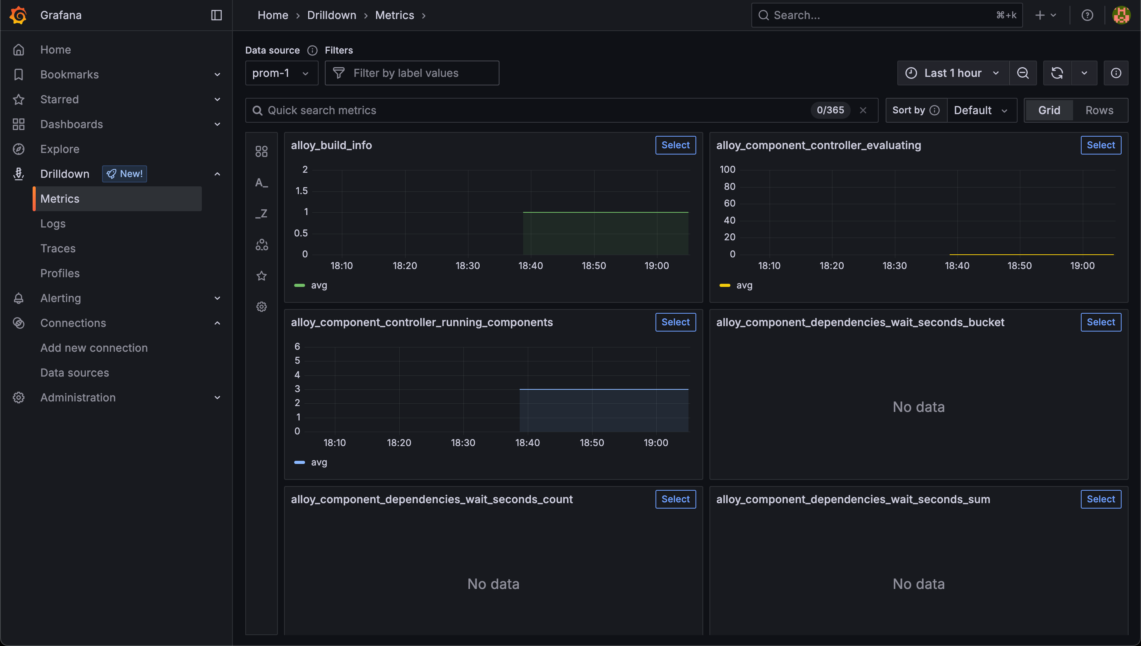Open bookmarks star icon in metrics sidebar
1141x646 pixels.
coord(262,276)
